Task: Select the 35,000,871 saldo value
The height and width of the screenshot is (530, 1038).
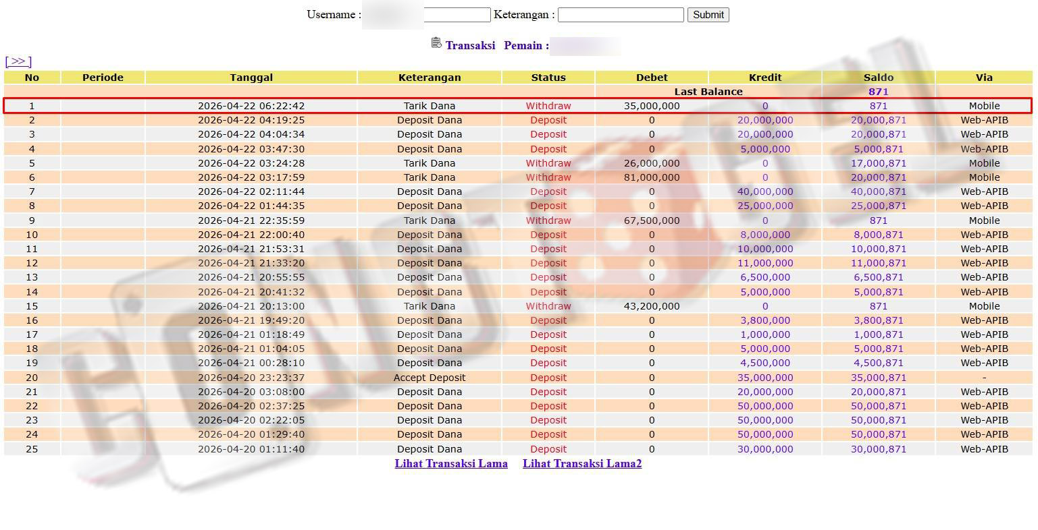Action: (x=879, y=378)
